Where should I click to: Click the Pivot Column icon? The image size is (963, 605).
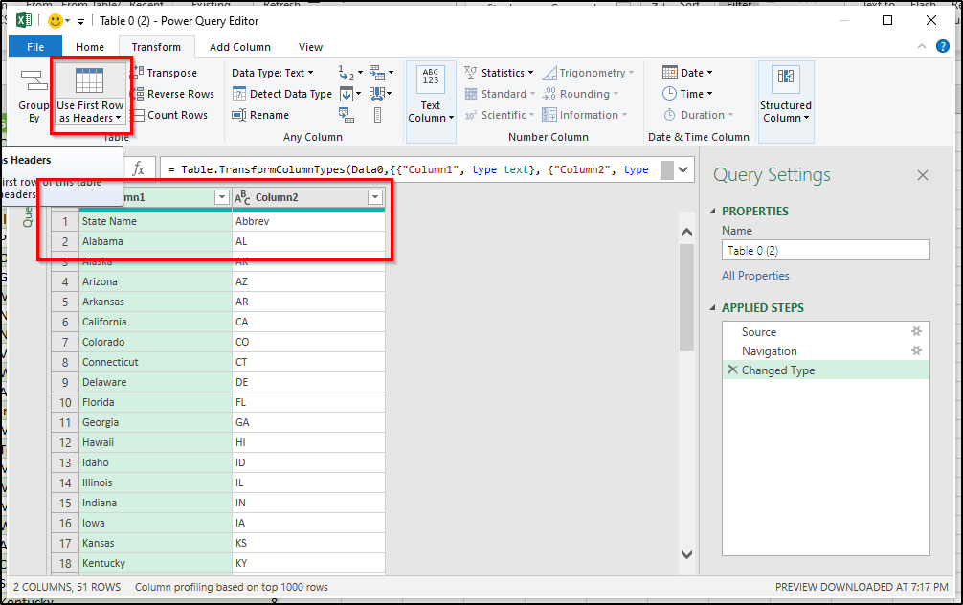346,115
